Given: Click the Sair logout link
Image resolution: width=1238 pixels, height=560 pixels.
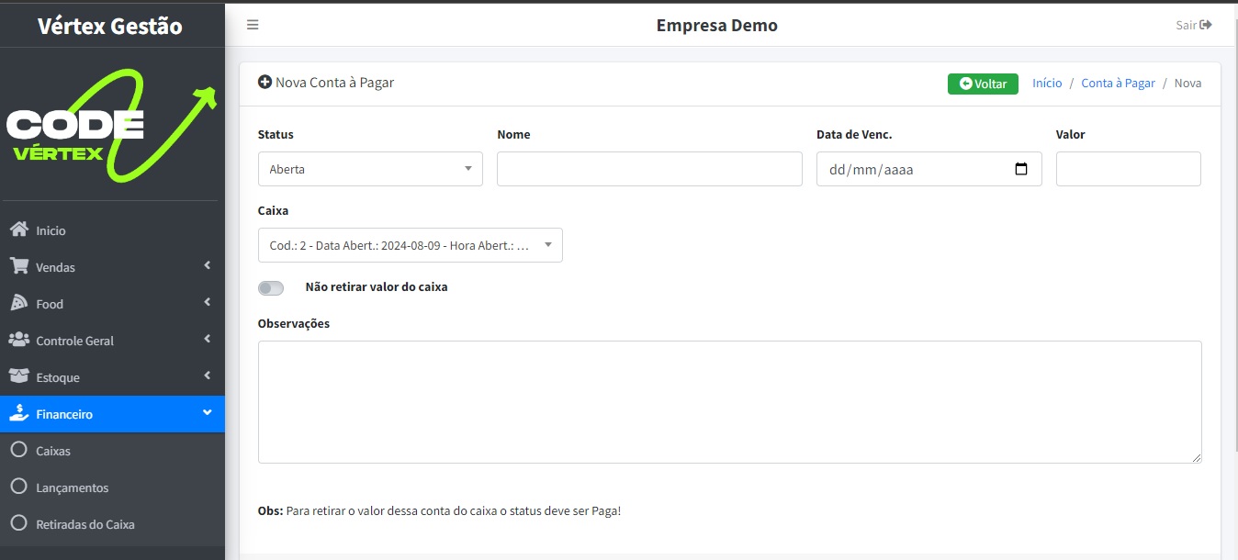Looking at the screenshot, I should click(x=1194, y=25).
